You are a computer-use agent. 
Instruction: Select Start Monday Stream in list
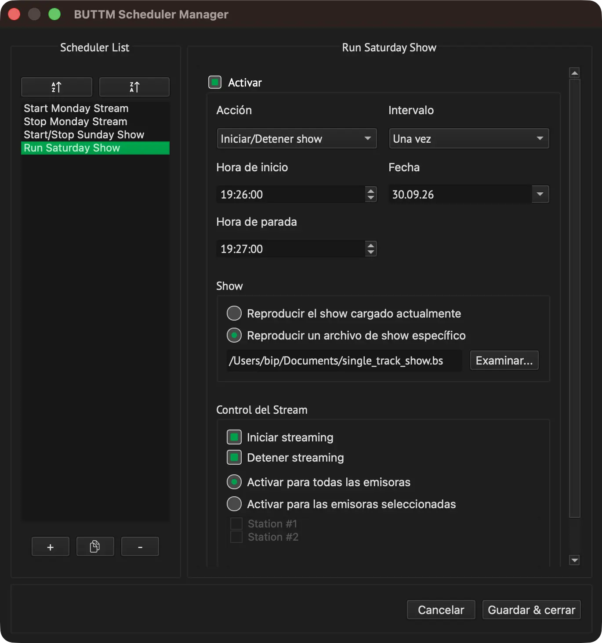click(x=76, y=108)
